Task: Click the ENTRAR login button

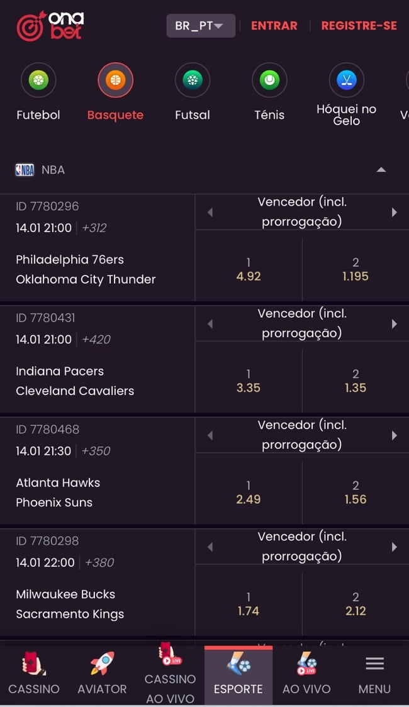Action: click(x=274, y=25)
